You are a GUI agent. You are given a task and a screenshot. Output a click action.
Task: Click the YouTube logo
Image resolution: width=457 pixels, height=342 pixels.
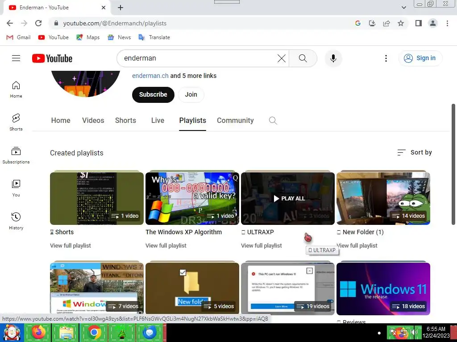pos(52,58)
